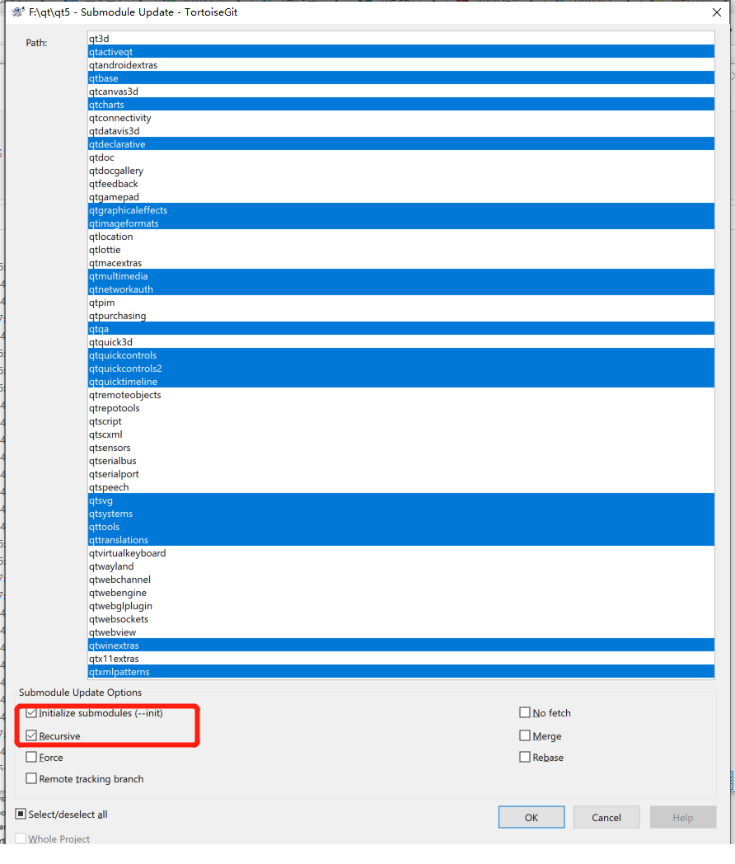Click qtimageformats row
The width and height of the screenshot is (735, 864).
point(400,223)
